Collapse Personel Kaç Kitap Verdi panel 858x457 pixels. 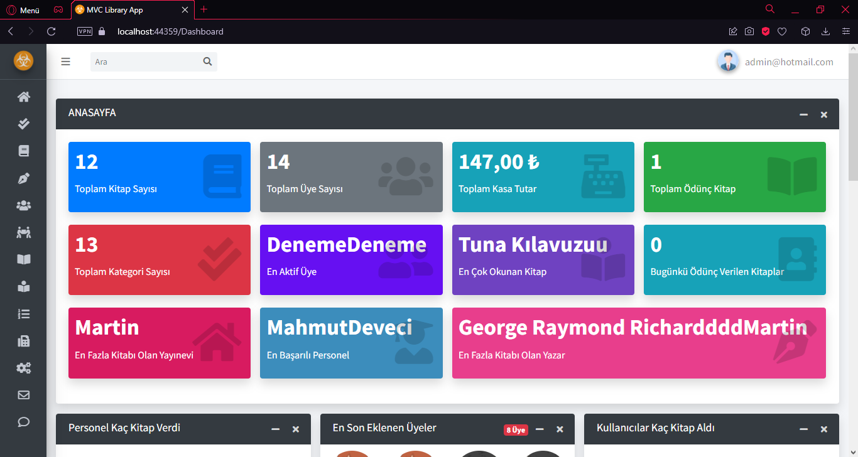pyautogui.click(x=275, y=429)
